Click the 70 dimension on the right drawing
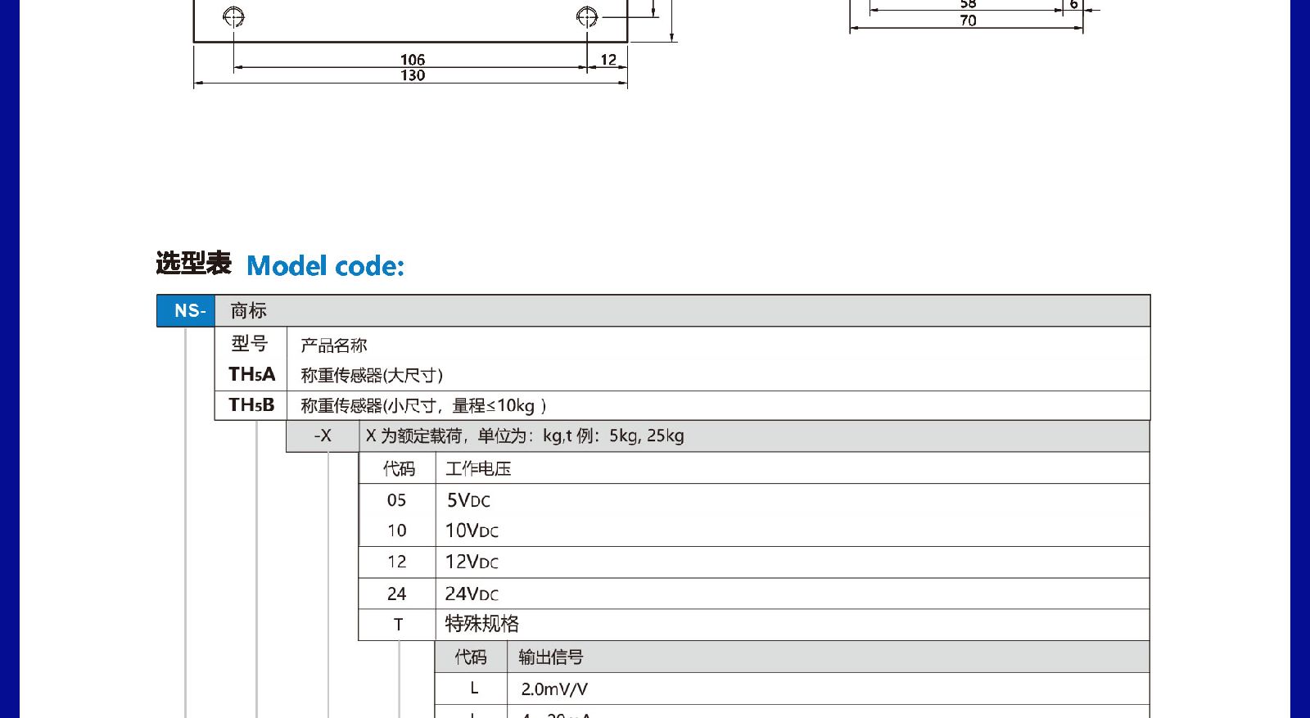This screenshot has width=1310, height=718. 968,20
